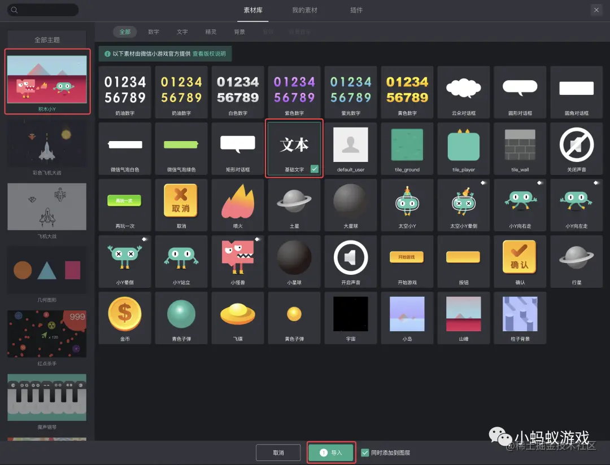Pick the 开始游戏 button asset
Image resolution: width=610 pixels, height=465 pixels.
407,261
